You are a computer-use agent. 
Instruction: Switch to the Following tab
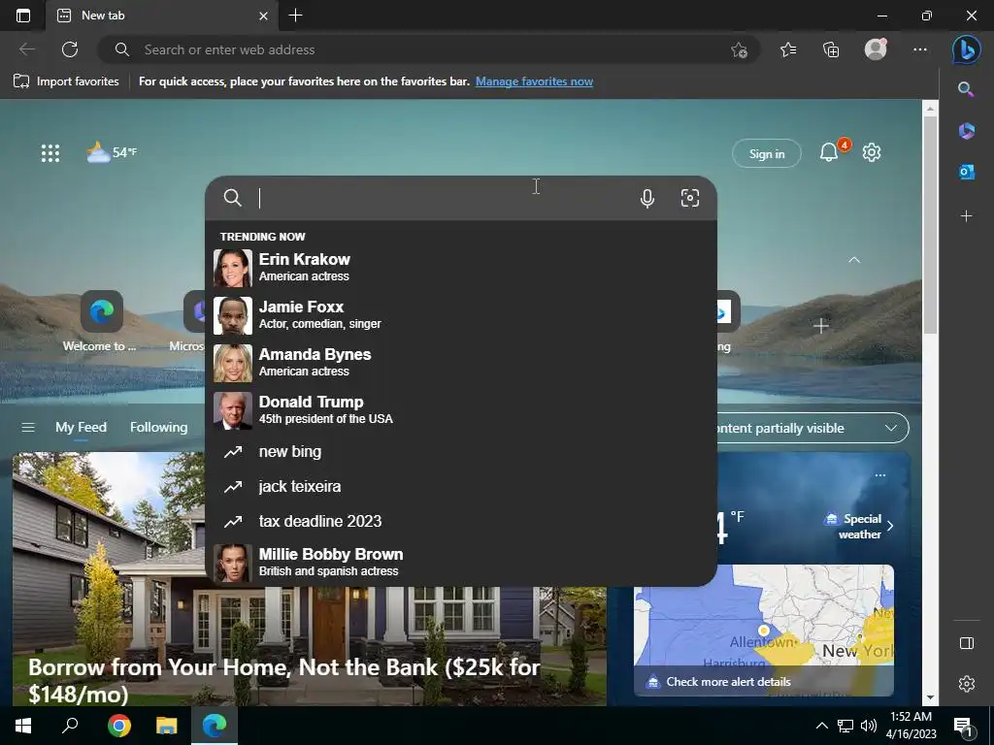click(158, 428)
